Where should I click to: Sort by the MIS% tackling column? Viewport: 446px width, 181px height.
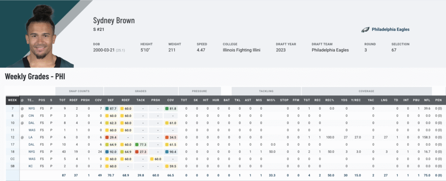pos(270,100)
